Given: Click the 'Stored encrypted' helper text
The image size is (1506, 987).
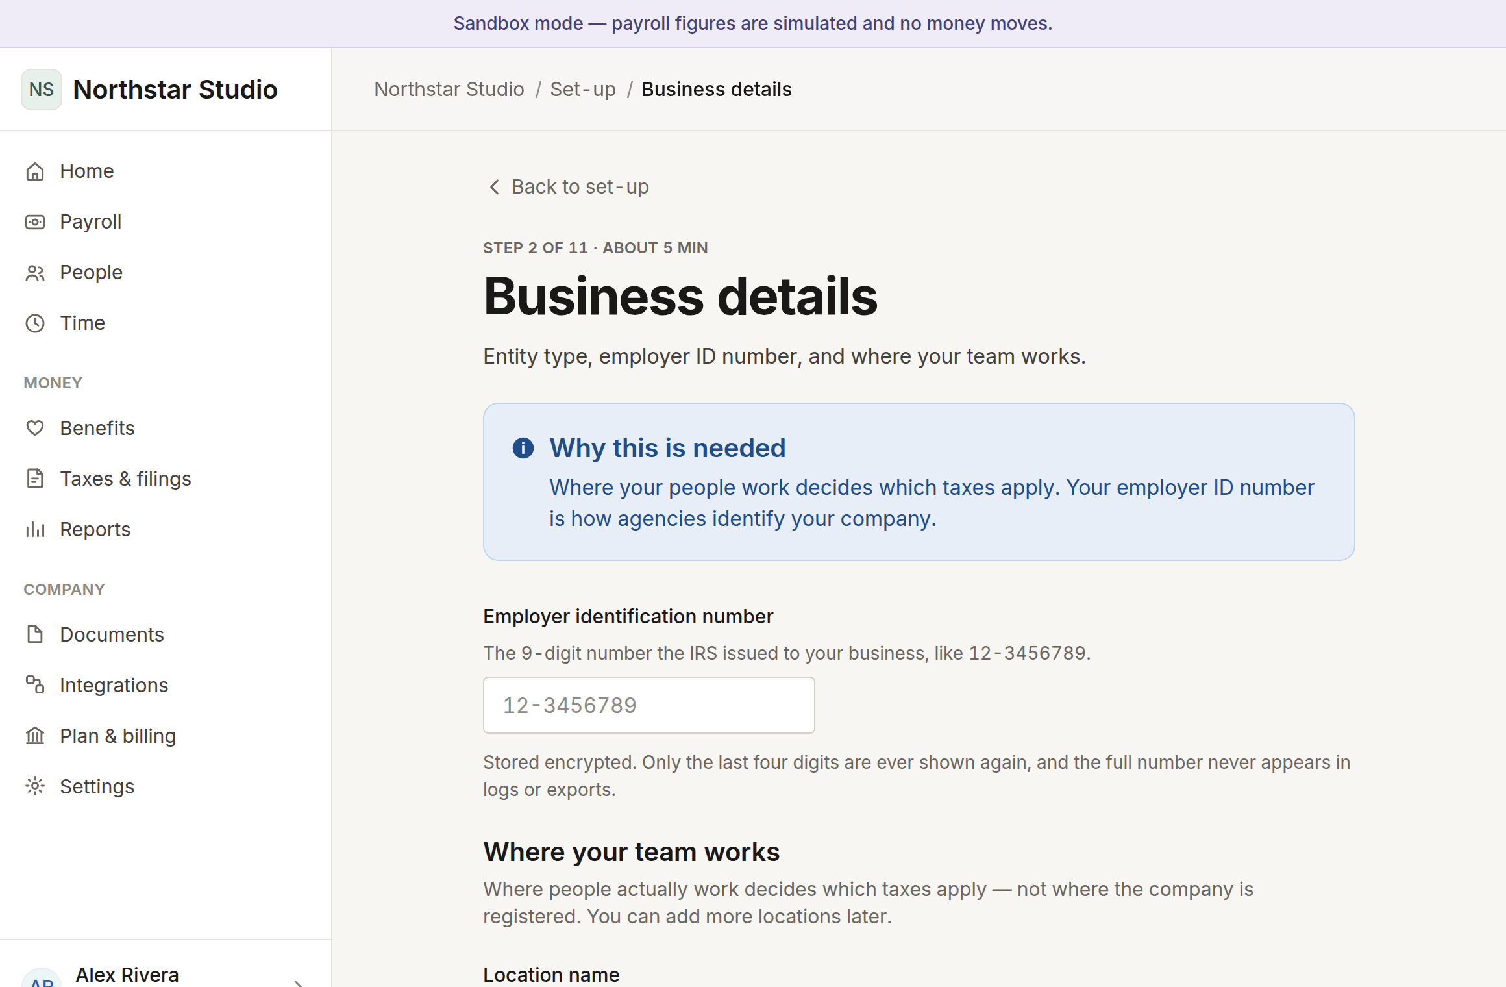Looking at the screenshot, I should coord(917,776).
